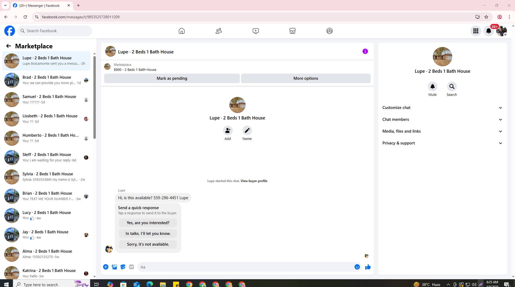Open the Lucy conversation

[46, 216]
